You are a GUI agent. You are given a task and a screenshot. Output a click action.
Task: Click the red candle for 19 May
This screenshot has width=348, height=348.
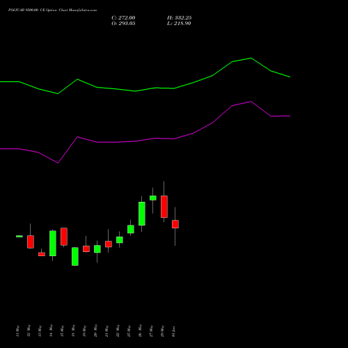86,248
